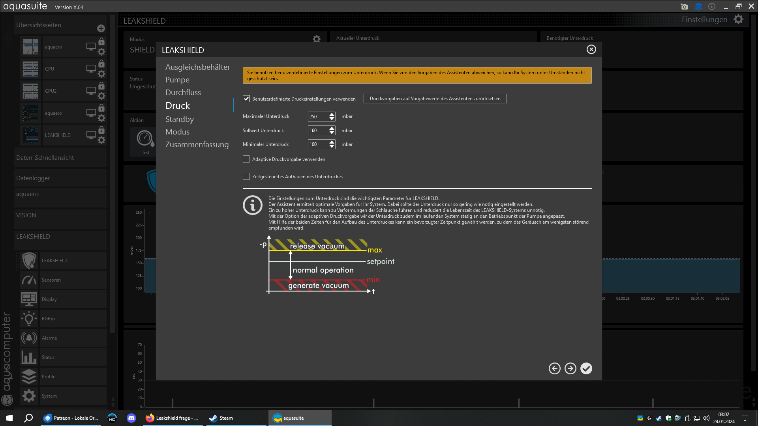Open the Profile layers icon entry
Viewport: 758px width, 426px height.
pos(29,377)
